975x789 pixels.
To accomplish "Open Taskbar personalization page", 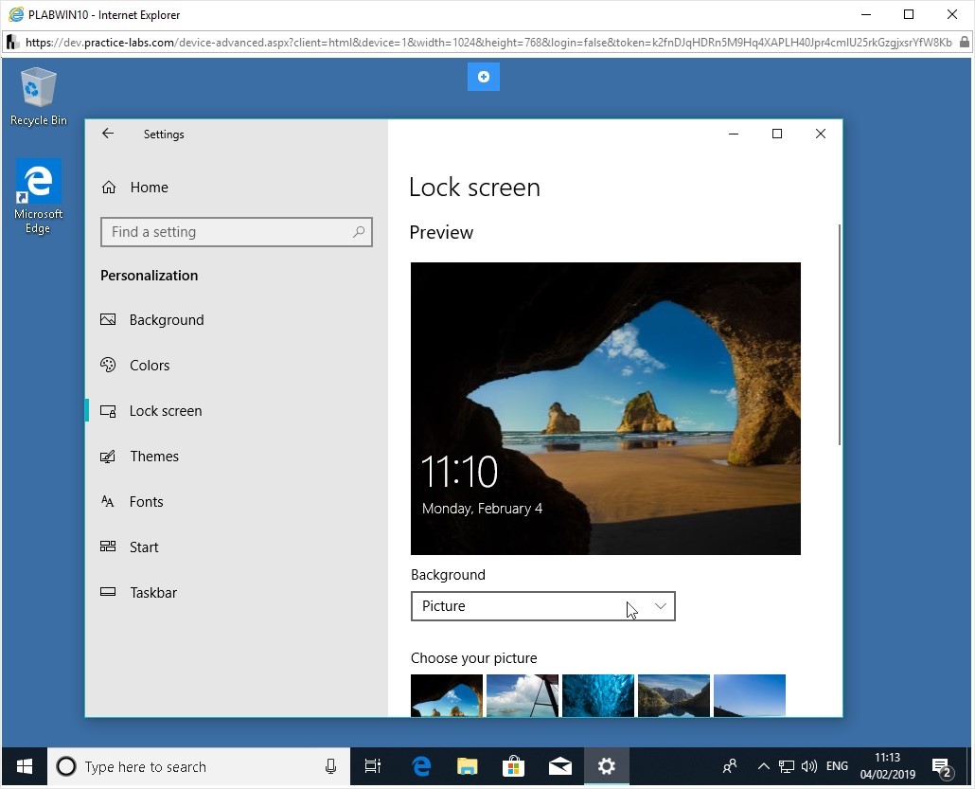I will click(138, 592).
